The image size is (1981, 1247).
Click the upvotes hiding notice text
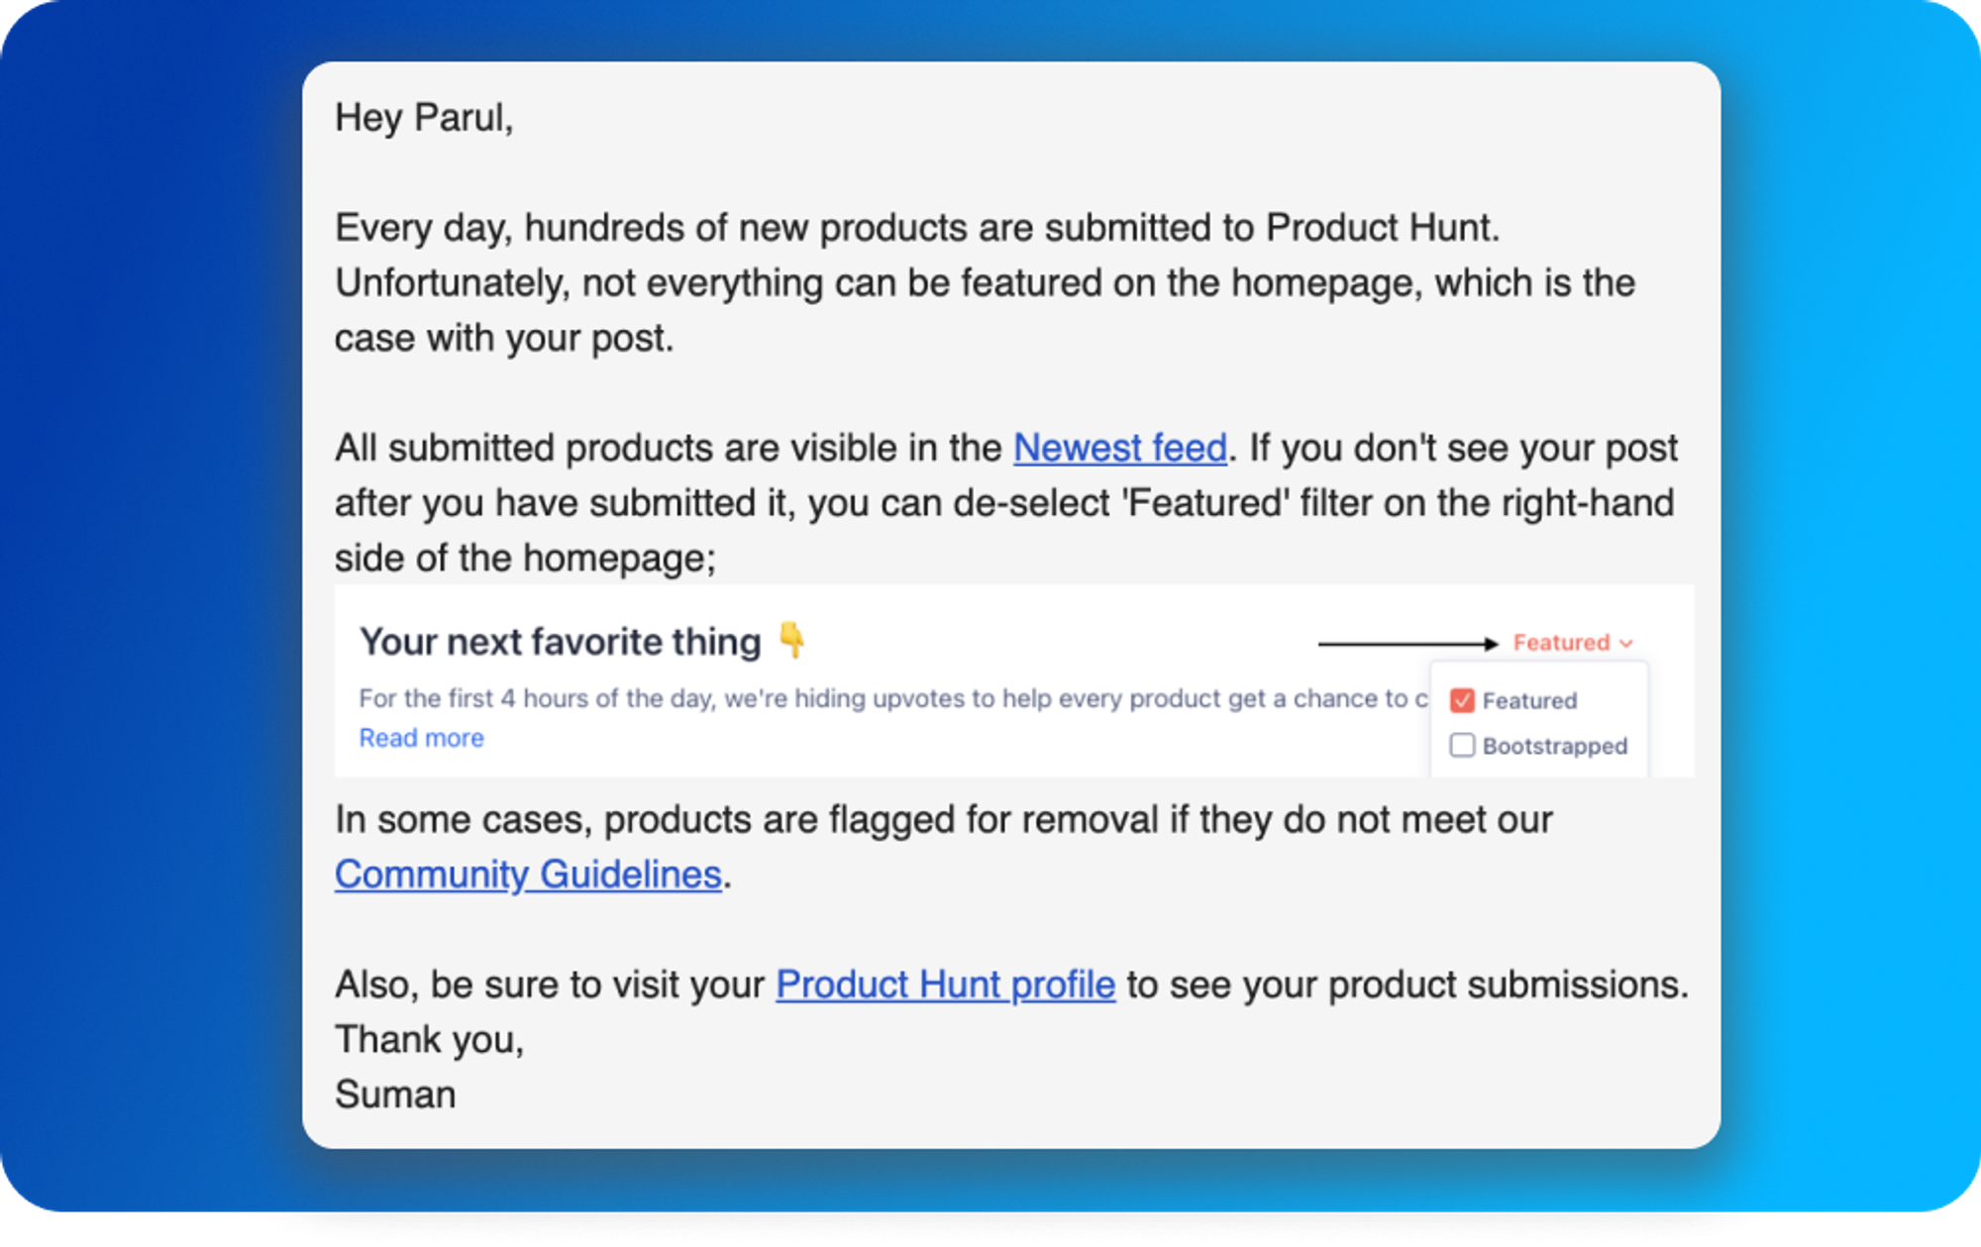(891, 698)
